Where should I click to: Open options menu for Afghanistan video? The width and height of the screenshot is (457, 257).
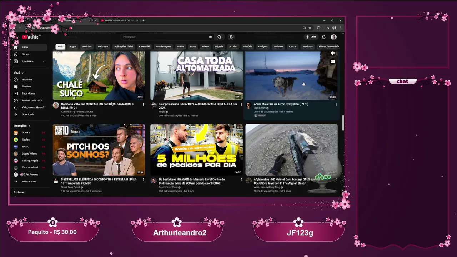336,180
